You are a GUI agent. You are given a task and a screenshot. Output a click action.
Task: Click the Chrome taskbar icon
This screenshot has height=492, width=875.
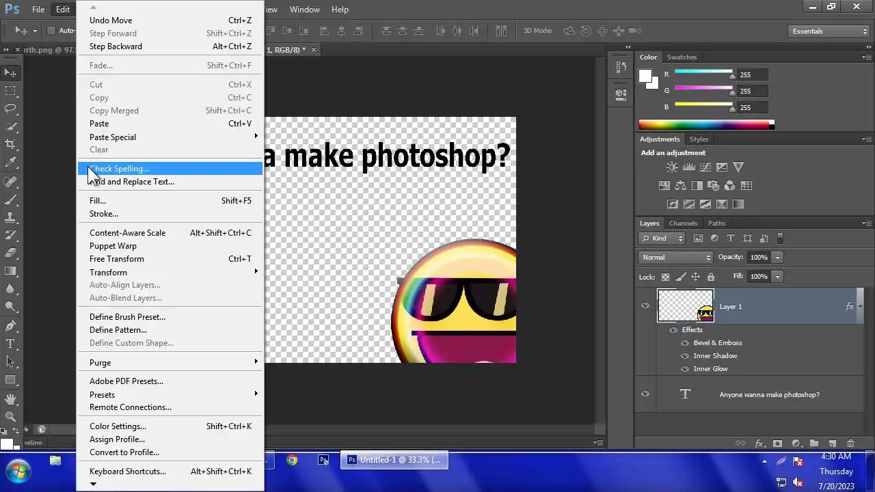point(292,460)
